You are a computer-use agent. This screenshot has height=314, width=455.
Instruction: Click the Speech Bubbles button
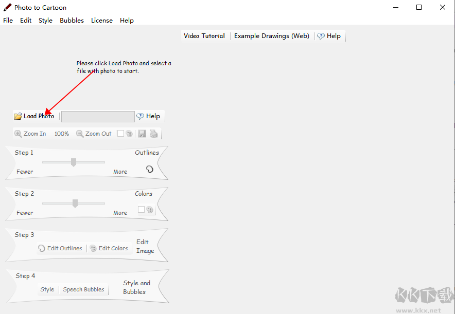(x=83, y=289)
